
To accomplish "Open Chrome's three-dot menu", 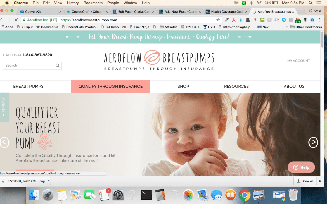I will click(319, 20).
